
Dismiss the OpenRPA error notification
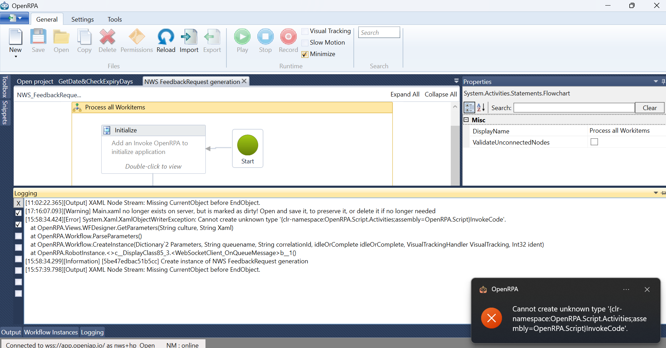coord(647,289)
